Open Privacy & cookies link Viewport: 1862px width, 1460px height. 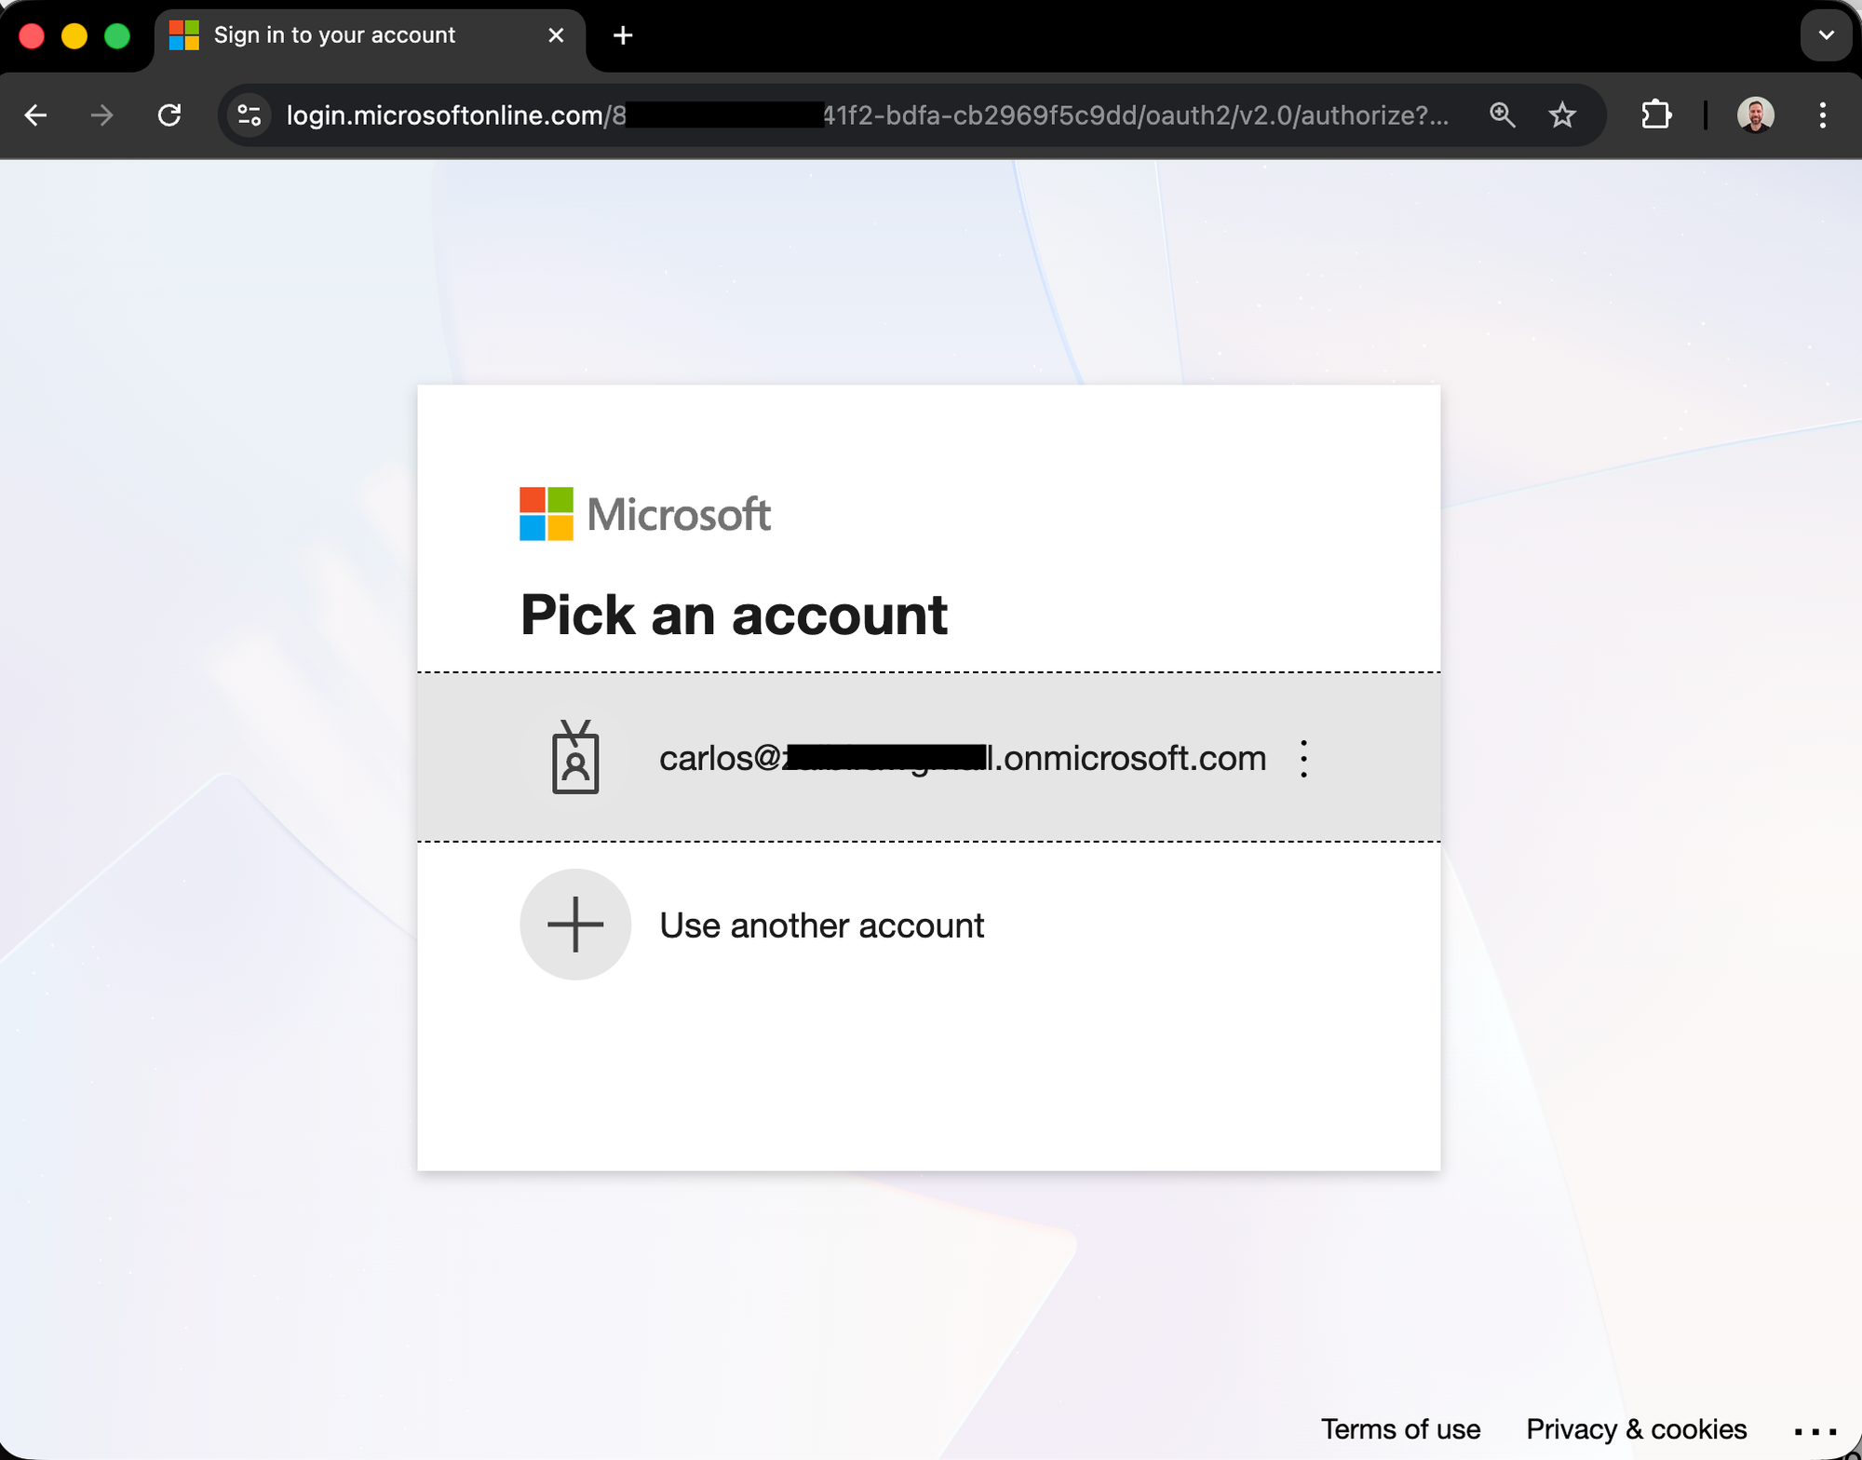click(x=1636, y=1429)
